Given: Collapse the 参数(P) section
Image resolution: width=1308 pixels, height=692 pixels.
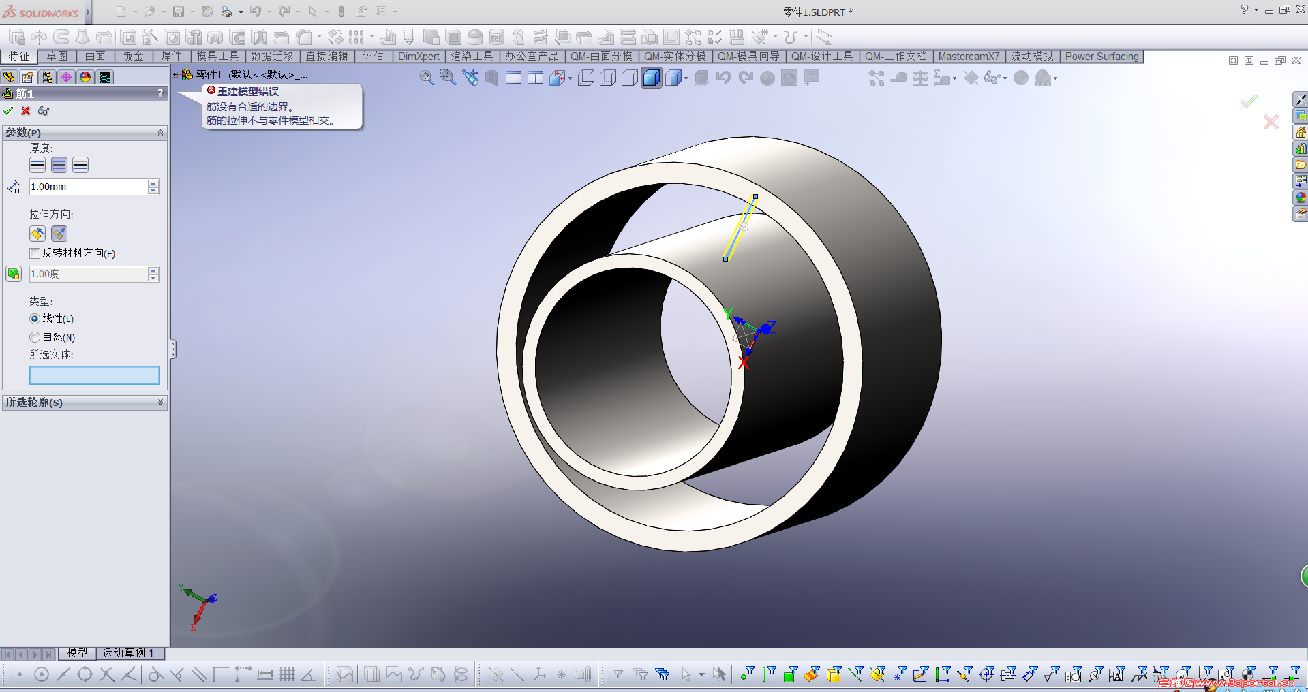Looking at the screenshot, I should 160,133.
